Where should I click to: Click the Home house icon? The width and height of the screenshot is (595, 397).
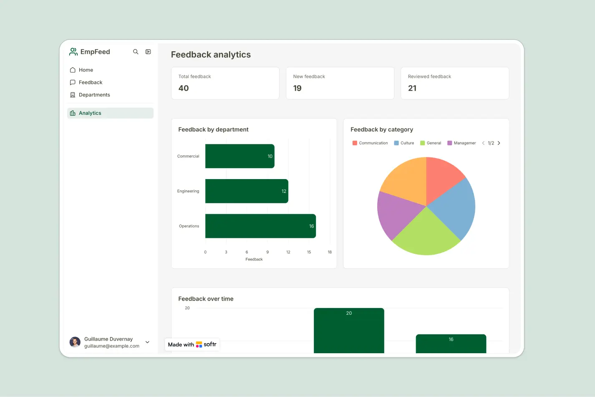[73, 70]
